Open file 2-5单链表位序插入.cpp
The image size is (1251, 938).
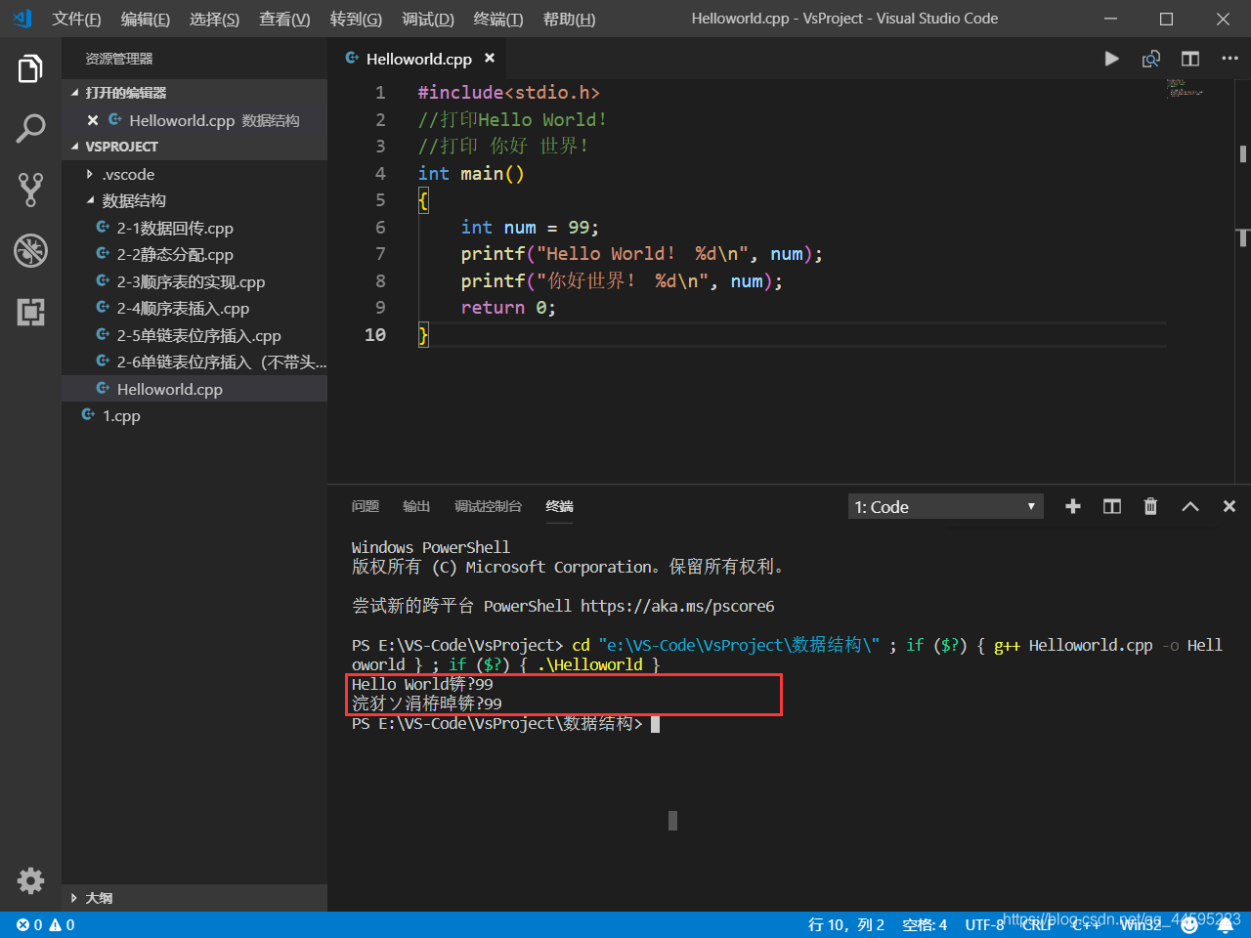(194, 335)
